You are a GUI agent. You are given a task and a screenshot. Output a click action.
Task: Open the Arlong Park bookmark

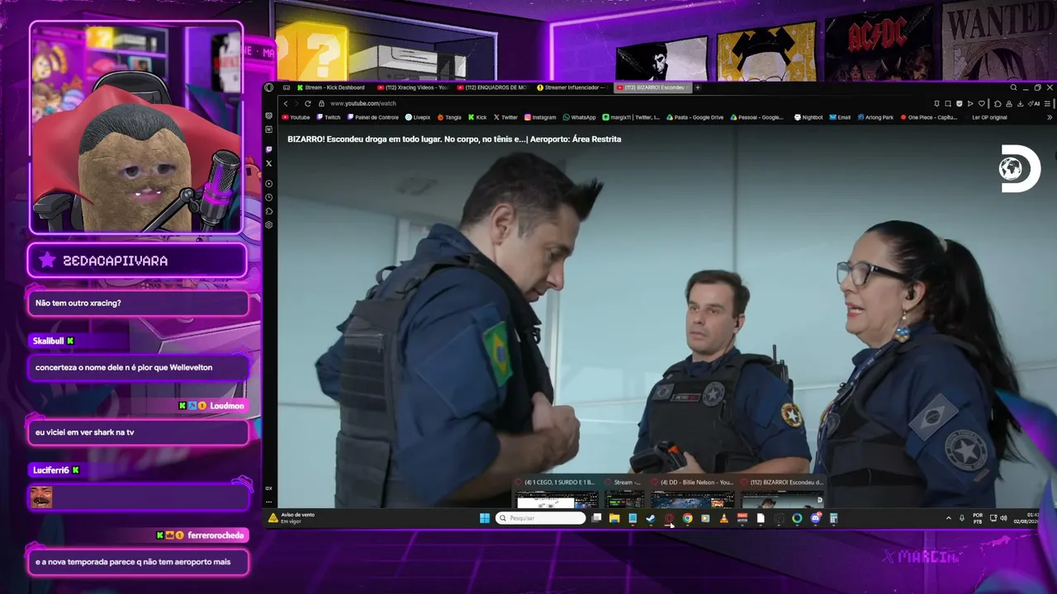click(875, 117)
